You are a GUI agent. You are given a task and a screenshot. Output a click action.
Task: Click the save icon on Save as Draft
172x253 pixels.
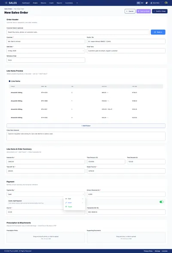138,11
